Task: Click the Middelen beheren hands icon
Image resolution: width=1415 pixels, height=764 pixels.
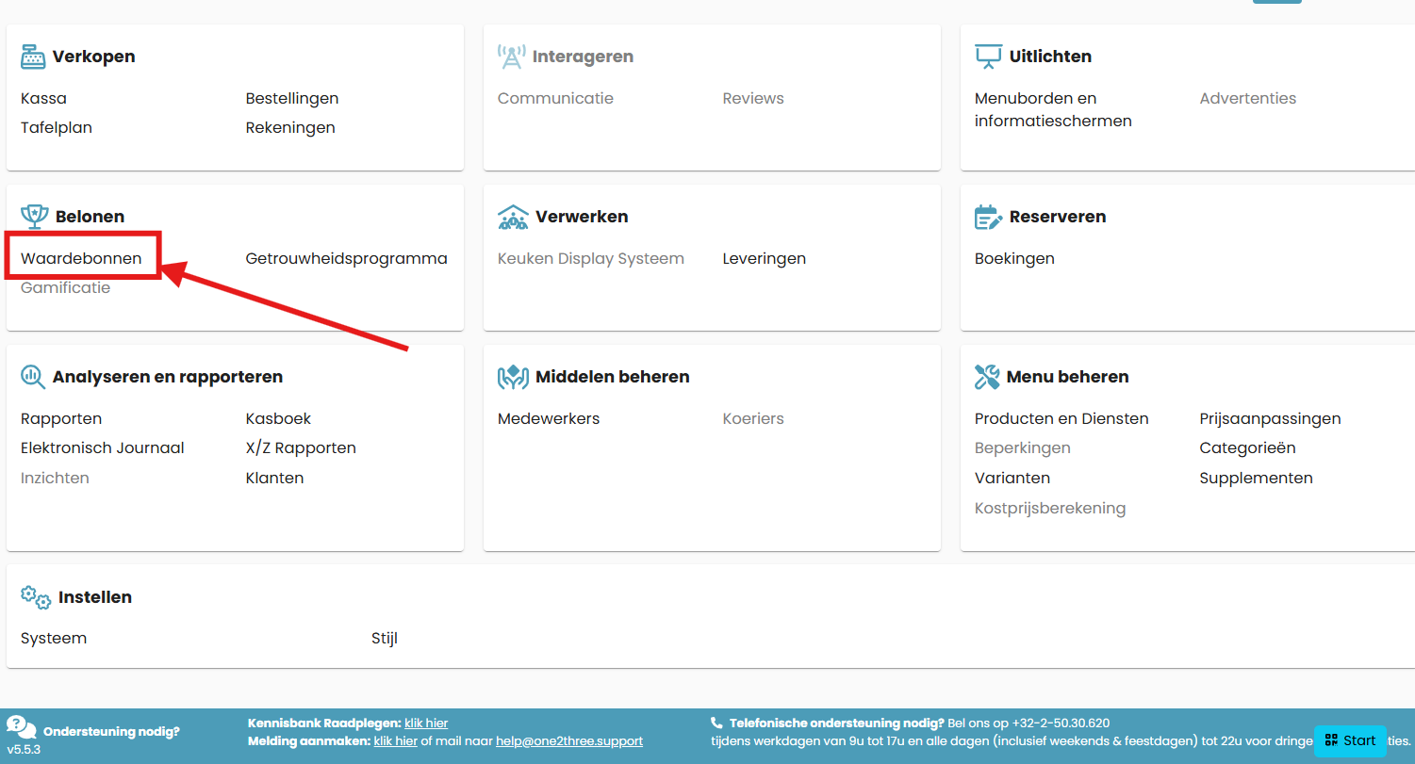Action: tap(512, 377)
